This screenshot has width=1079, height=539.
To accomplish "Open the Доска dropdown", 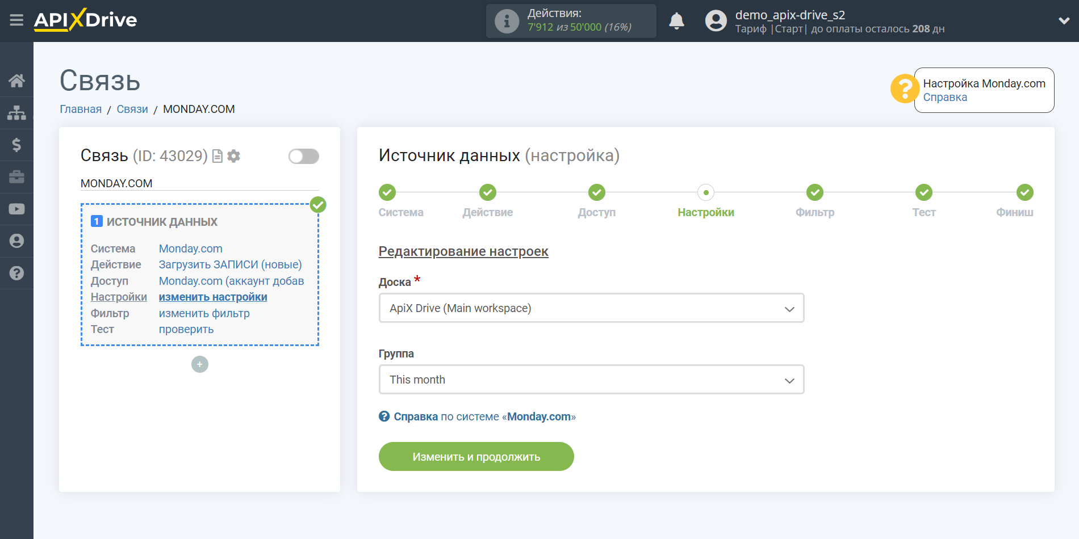I will (x=591, y=308).
